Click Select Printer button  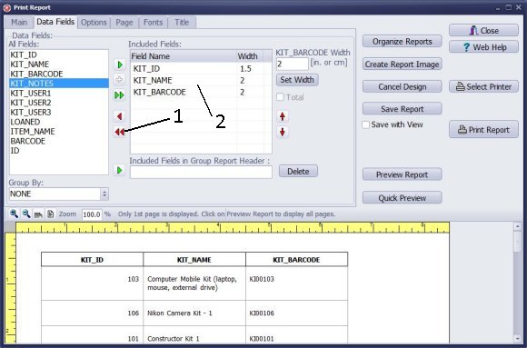pyautogui.click(x=483, y=86)
